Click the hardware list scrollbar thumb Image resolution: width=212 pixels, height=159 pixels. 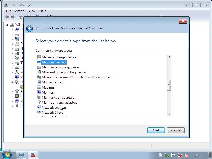tap(169, 85)
